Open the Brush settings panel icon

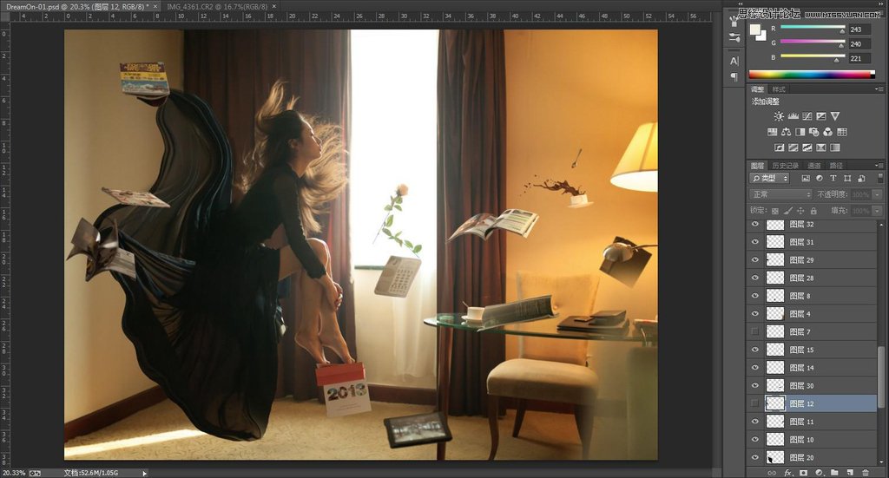pos(734,38)
